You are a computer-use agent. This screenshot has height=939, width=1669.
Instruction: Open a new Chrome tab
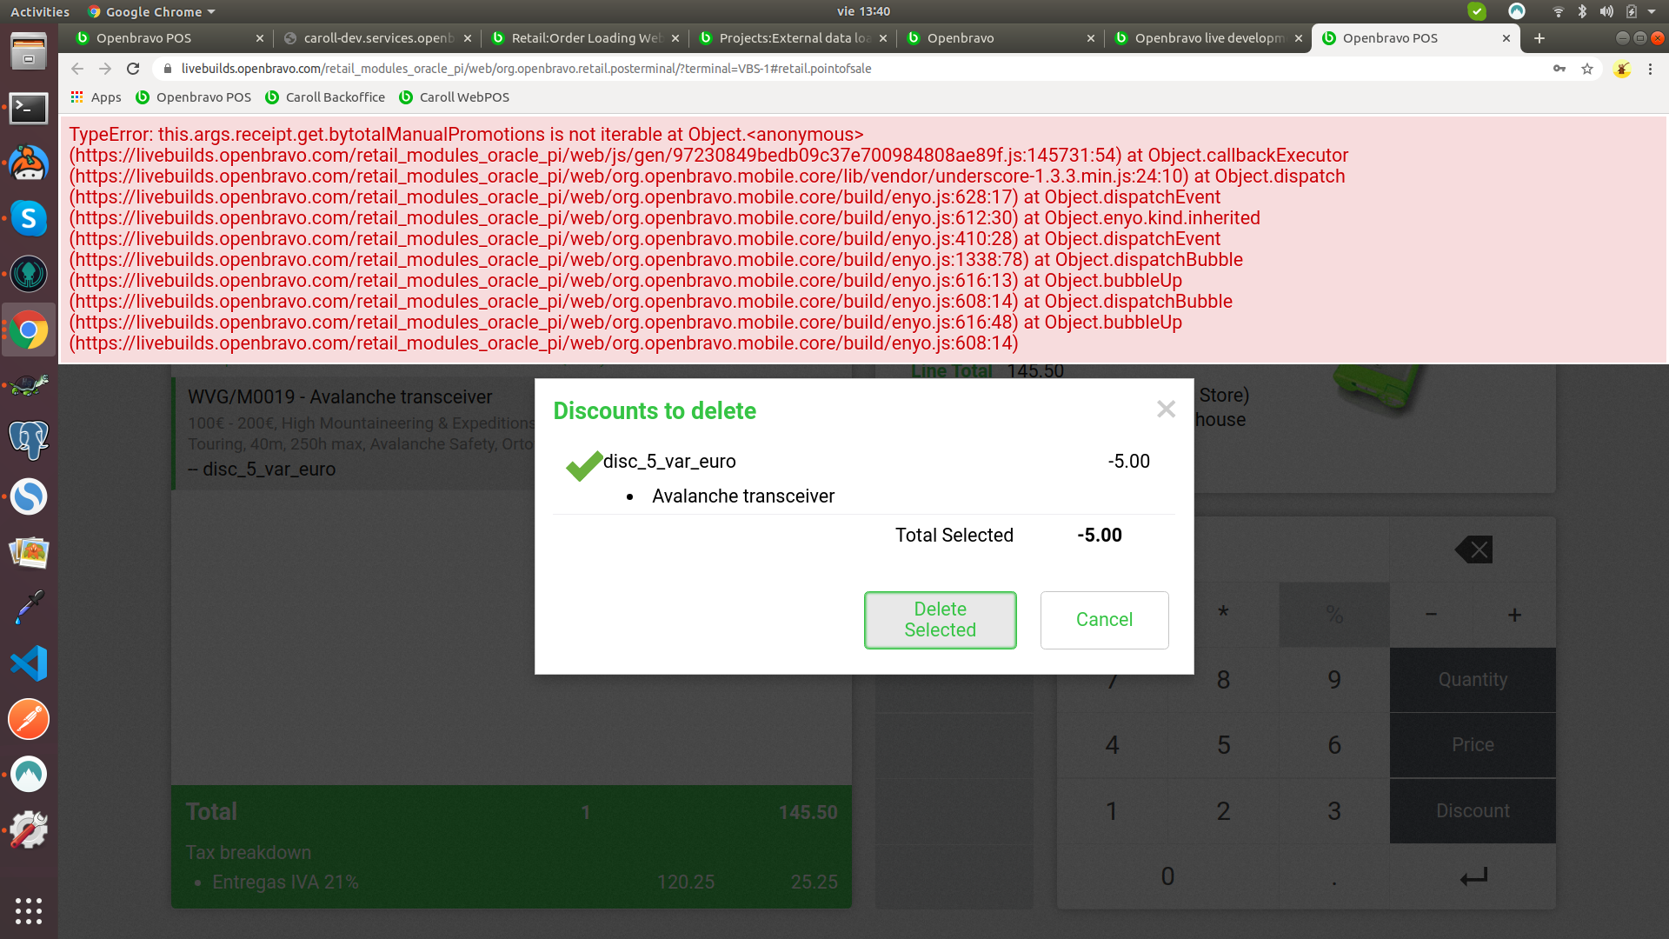tap(1539, 38)
